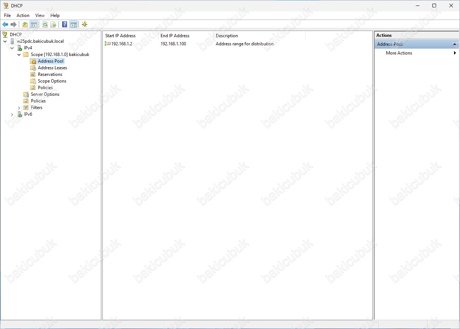Sort by the Description column header
The image size is (460, 329).
(x=259, y=36)
